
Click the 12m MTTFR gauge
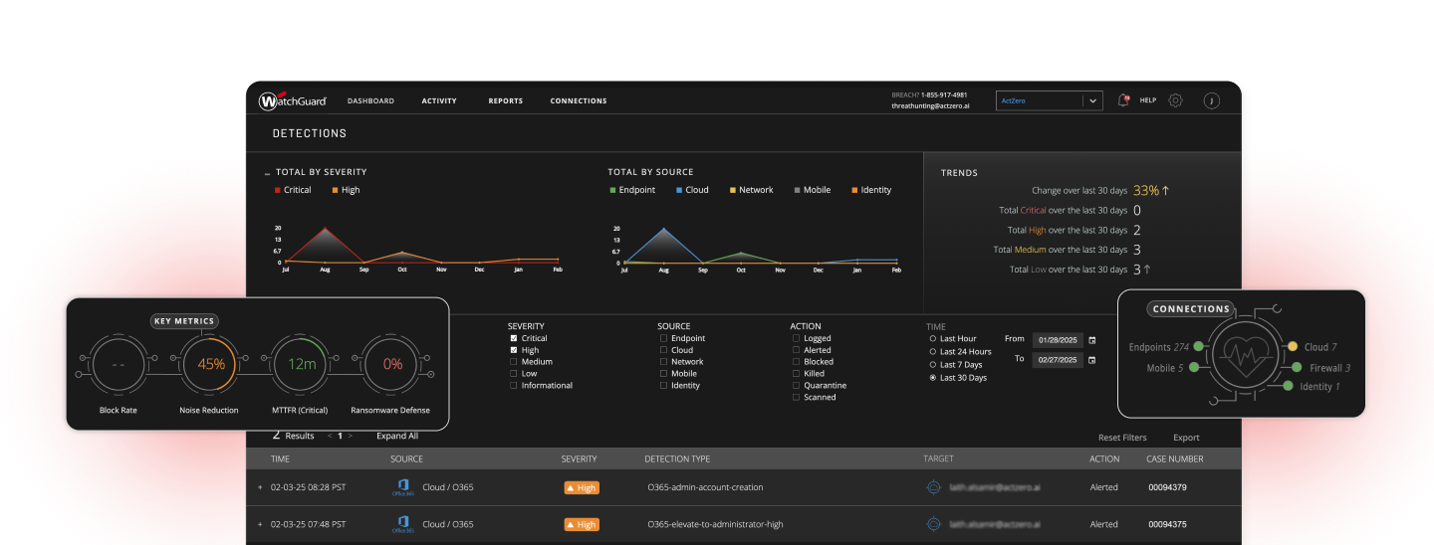[x=302, y=365]
